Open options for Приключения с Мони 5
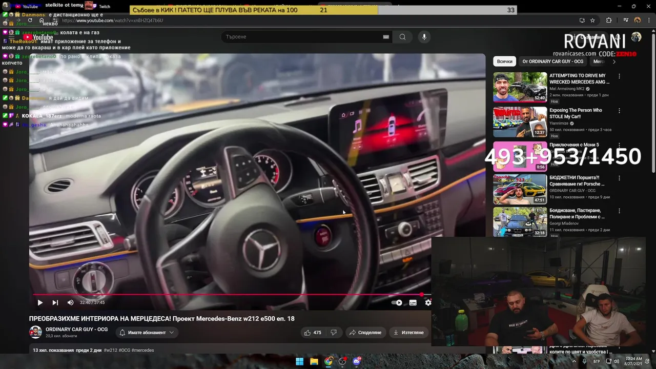 click(x=619, y=146)
